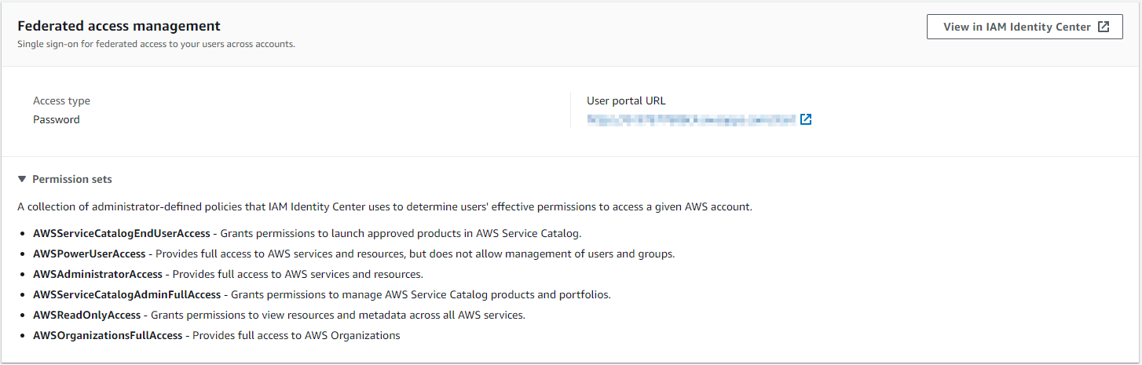Select the Password access type value
1142x365 pixels.
coord(57,120)
